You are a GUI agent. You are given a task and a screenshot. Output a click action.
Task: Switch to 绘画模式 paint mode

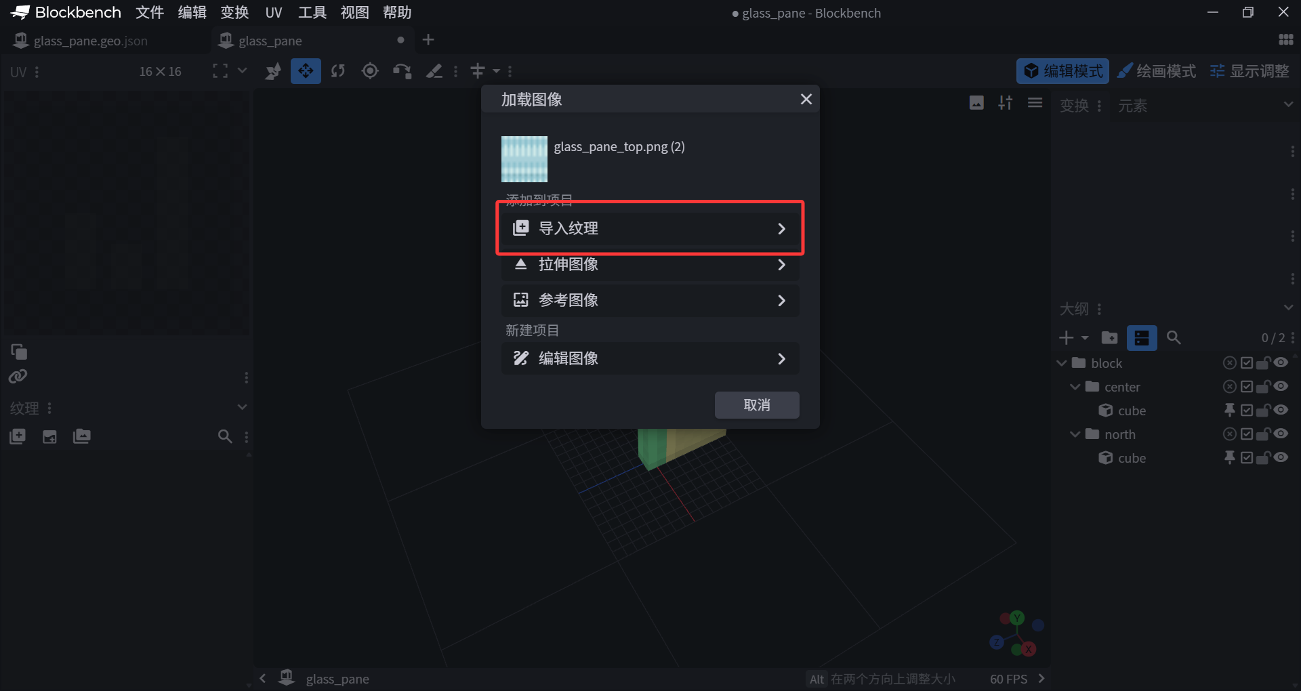[x=1157, y=71]
